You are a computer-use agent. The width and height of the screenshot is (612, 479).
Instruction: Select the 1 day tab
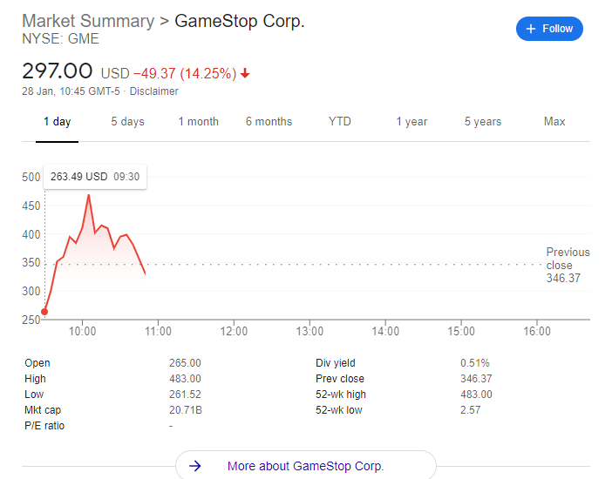click(57, 121)
